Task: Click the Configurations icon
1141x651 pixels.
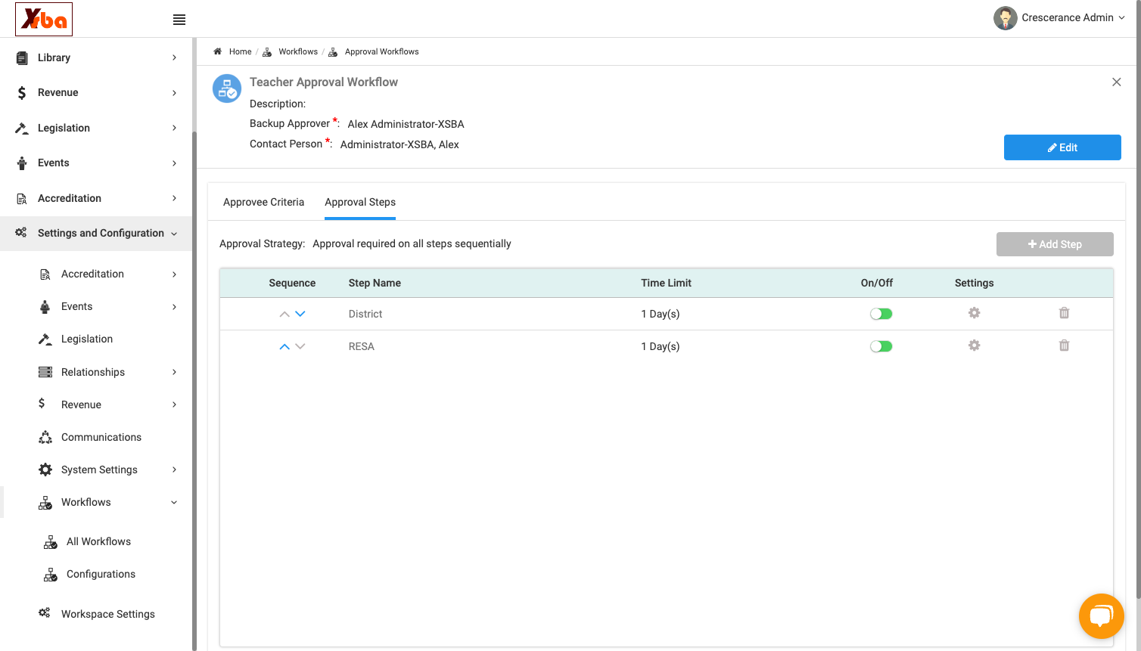Action: click(x=51, y=575)
